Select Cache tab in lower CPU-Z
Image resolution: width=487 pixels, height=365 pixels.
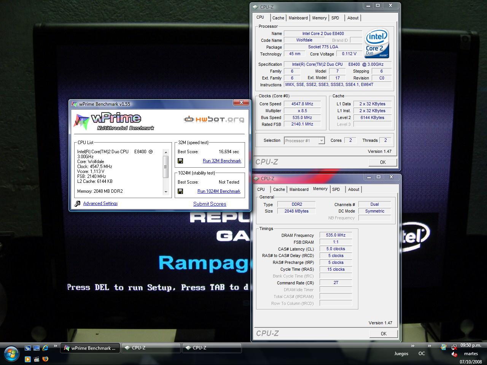tap(279, 189)
